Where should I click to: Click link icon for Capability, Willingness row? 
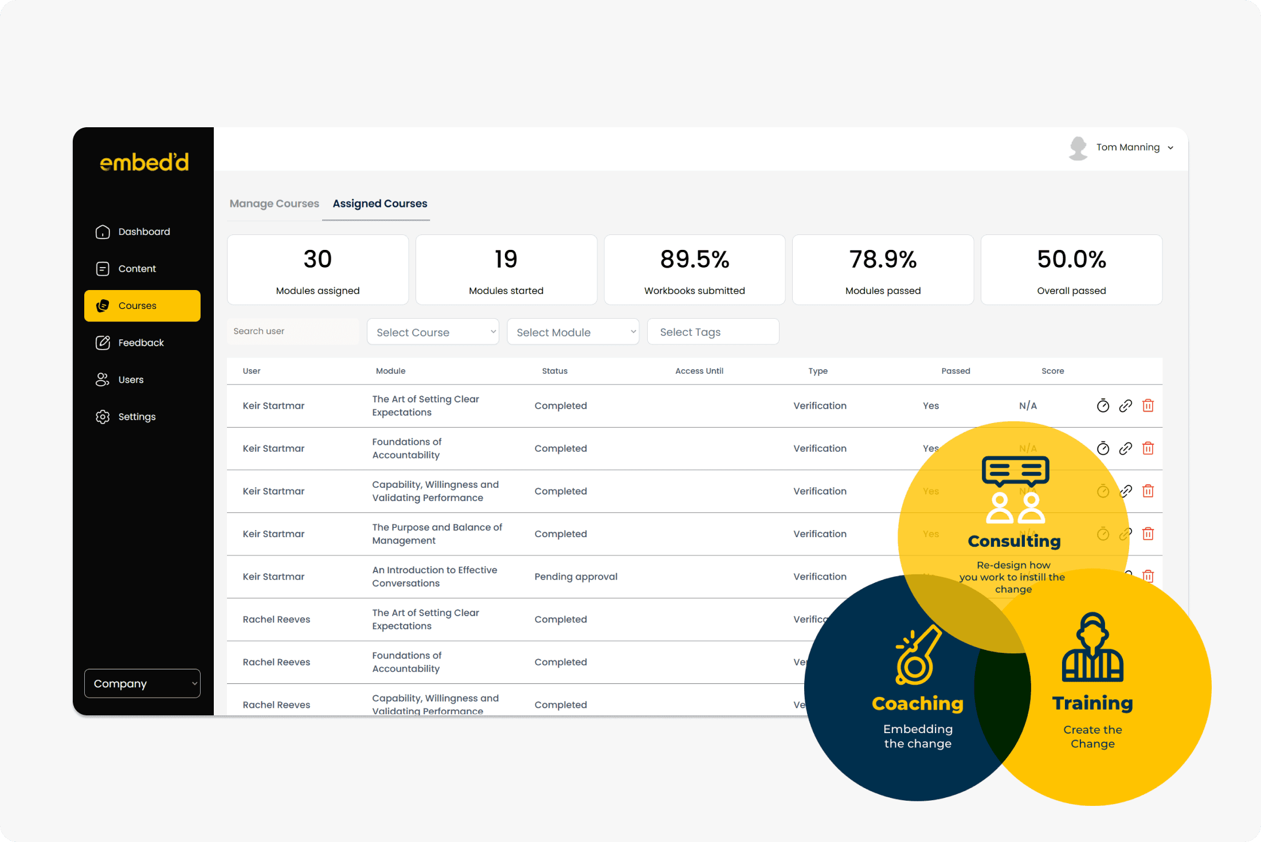click(1125, 491)
